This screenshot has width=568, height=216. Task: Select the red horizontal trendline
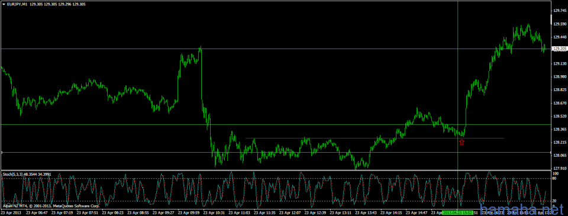click(375, 138)
